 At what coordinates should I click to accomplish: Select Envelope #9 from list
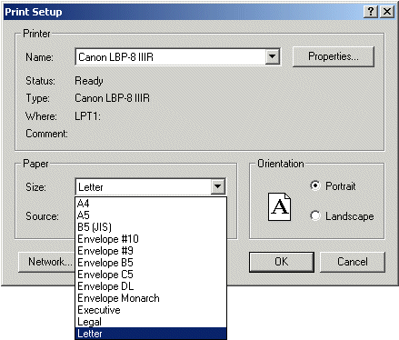tap(151, 251)
